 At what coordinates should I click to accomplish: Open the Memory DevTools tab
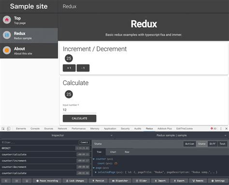pos(95,129)
